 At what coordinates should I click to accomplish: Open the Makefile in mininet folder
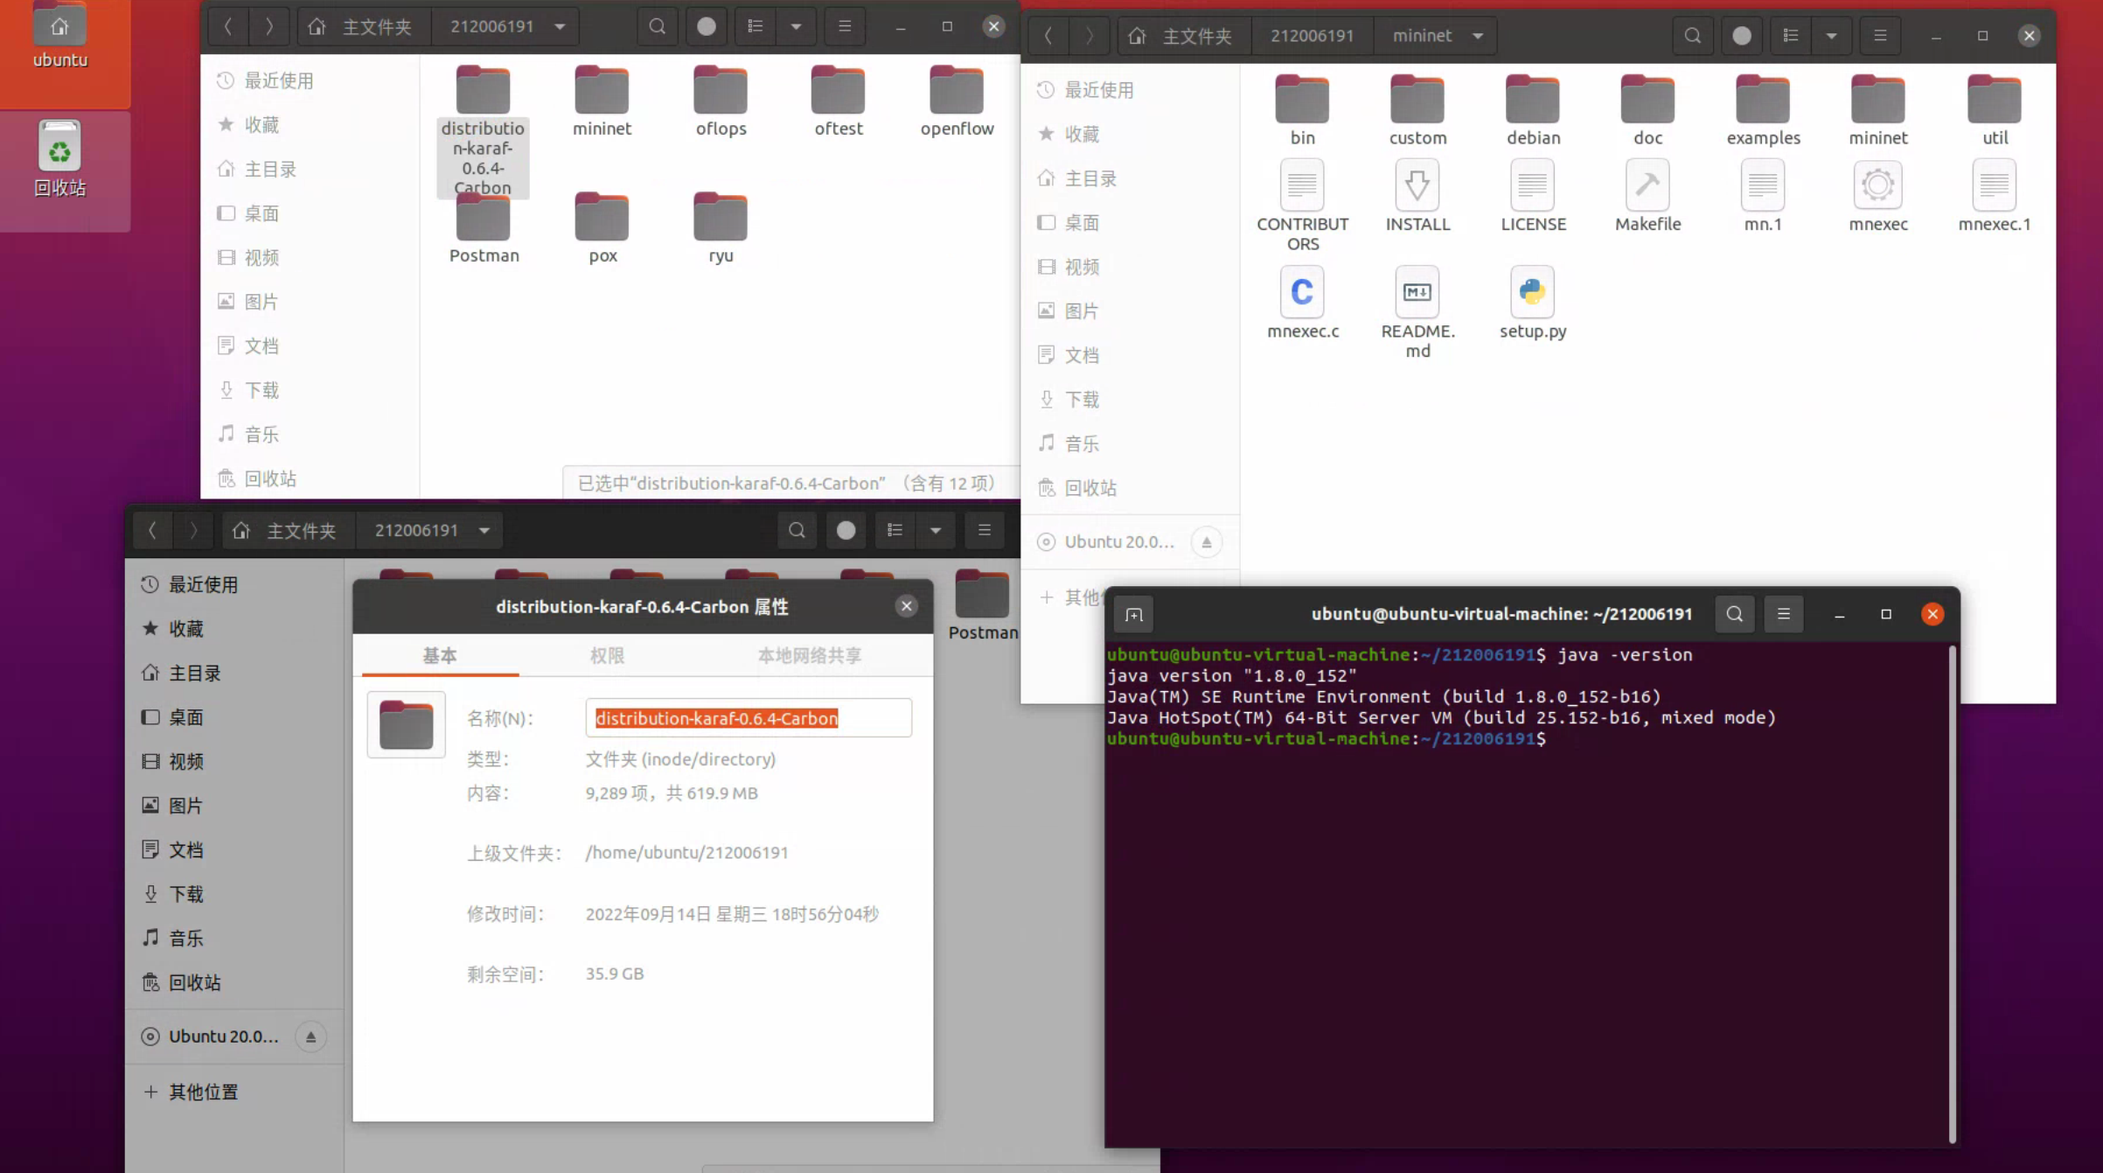[x=1647, y=186]
